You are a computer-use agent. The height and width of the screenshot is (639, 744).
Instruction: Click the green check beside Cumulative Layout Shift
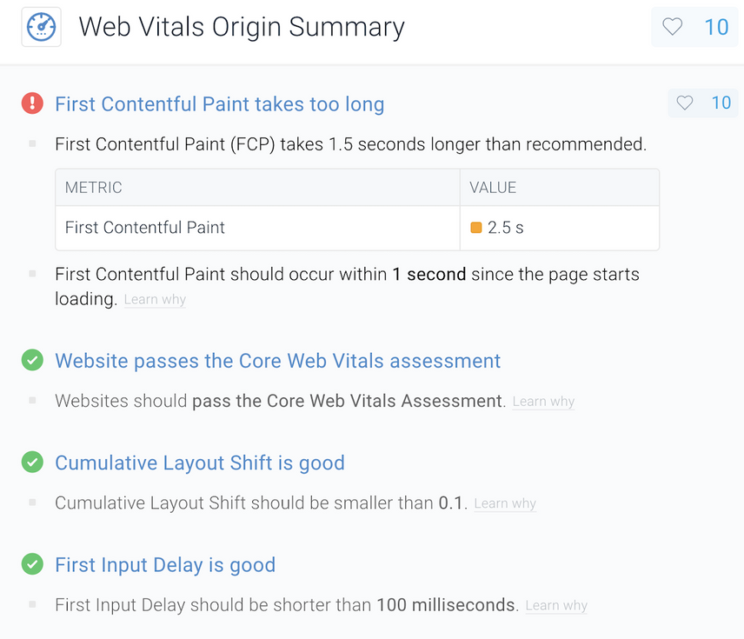pyautogui.click(x=32, y=462)
